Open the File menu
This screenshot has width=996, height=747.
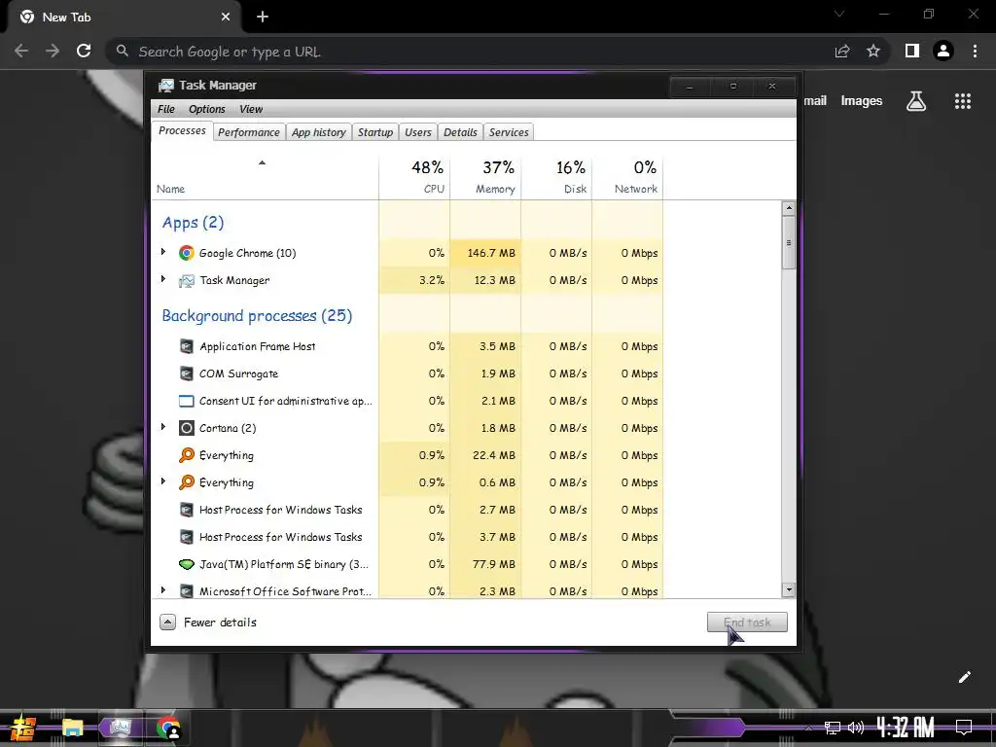point(166,109)
